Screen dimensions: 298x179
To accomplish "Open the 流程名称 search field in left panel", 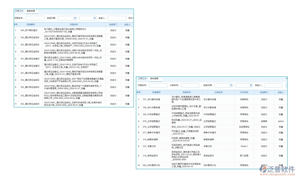I will point(34,18).
